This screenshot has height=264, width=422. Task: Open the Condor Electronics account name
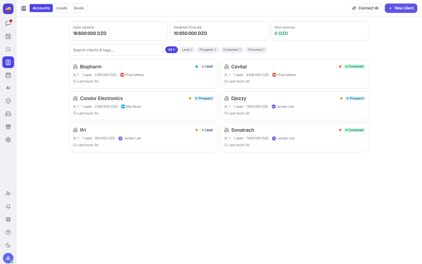pos(101,99)
